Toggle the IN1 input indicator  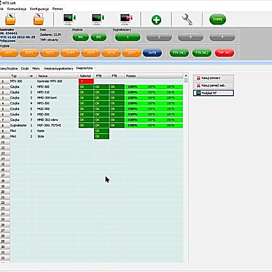(81, 37)
